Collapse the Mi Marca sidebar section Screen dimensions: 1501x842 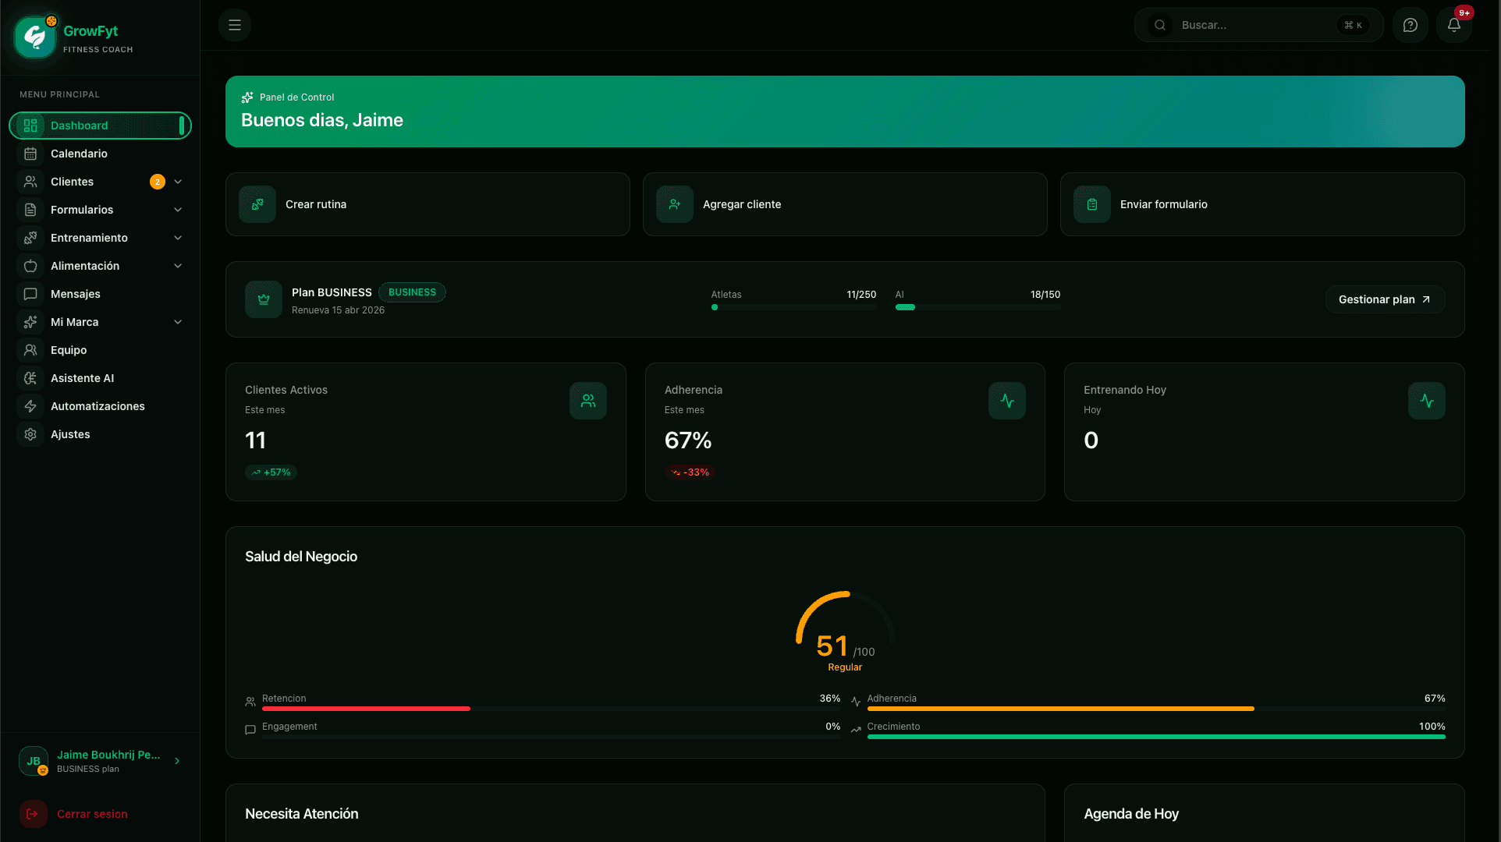pyautogui.click(x=178, y=322)
